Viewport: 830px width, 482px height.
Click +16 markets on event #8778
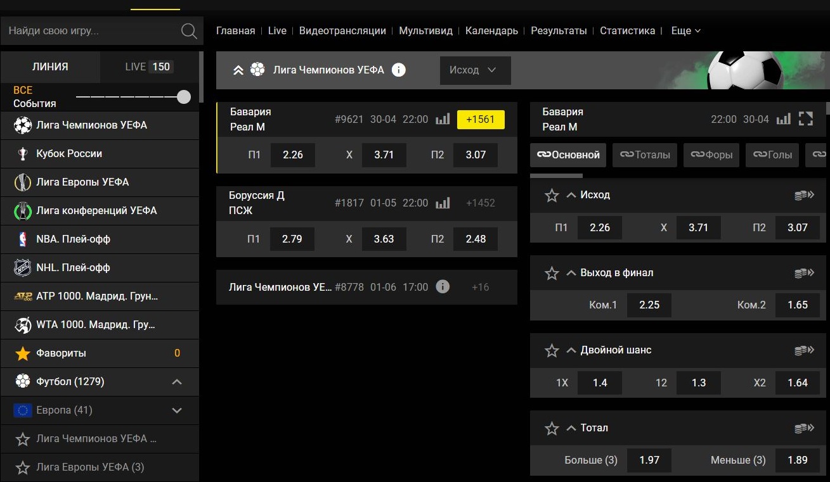tap(481, 287)
